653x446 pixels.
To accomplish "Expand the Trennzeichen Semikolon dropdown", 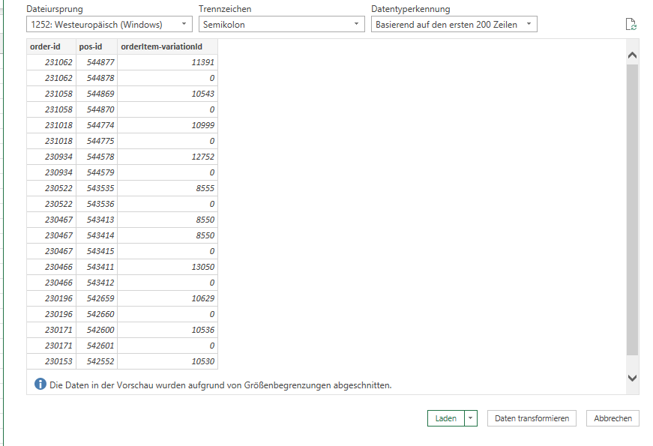I will tap(281, 25).
